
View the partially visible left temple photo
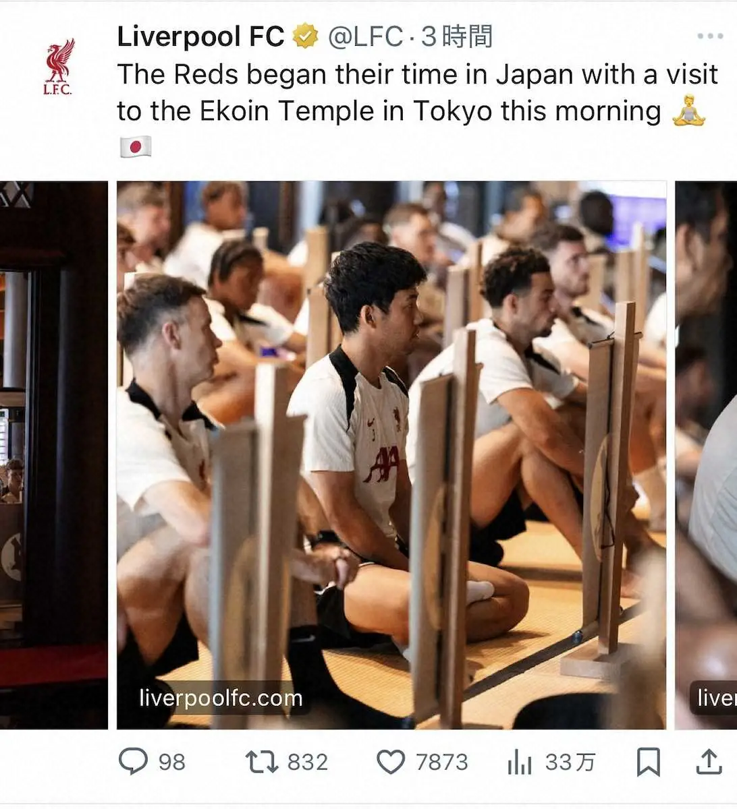click(54, 455)
